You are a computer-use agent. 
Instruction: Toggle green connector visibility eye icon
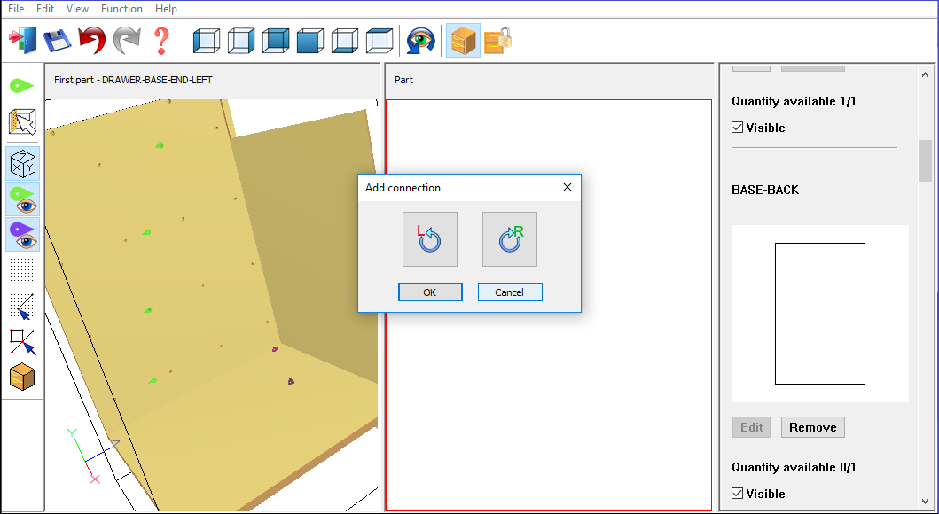coord(22,199)
